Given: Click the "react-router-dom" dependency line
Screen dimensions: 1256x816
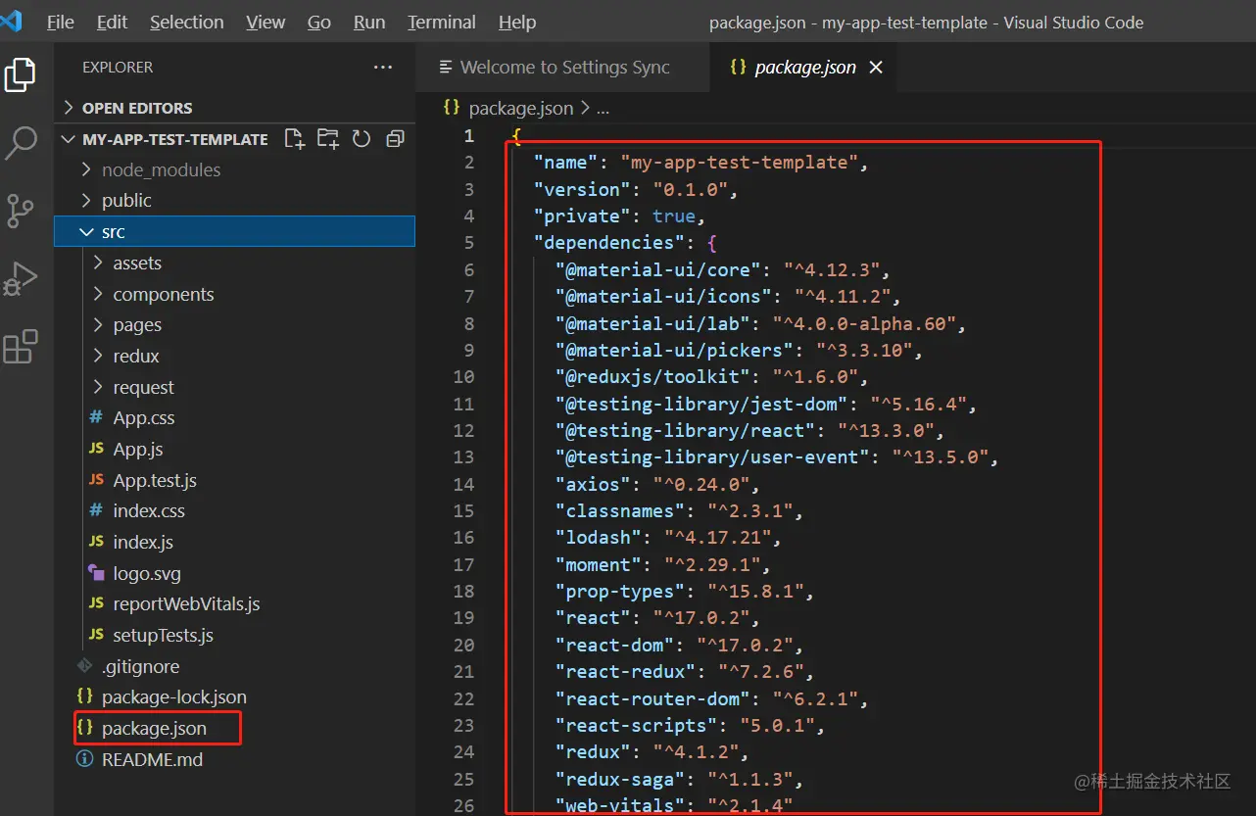Looking at the screenshot, I should pyautogui.click(x=711, y=698).
